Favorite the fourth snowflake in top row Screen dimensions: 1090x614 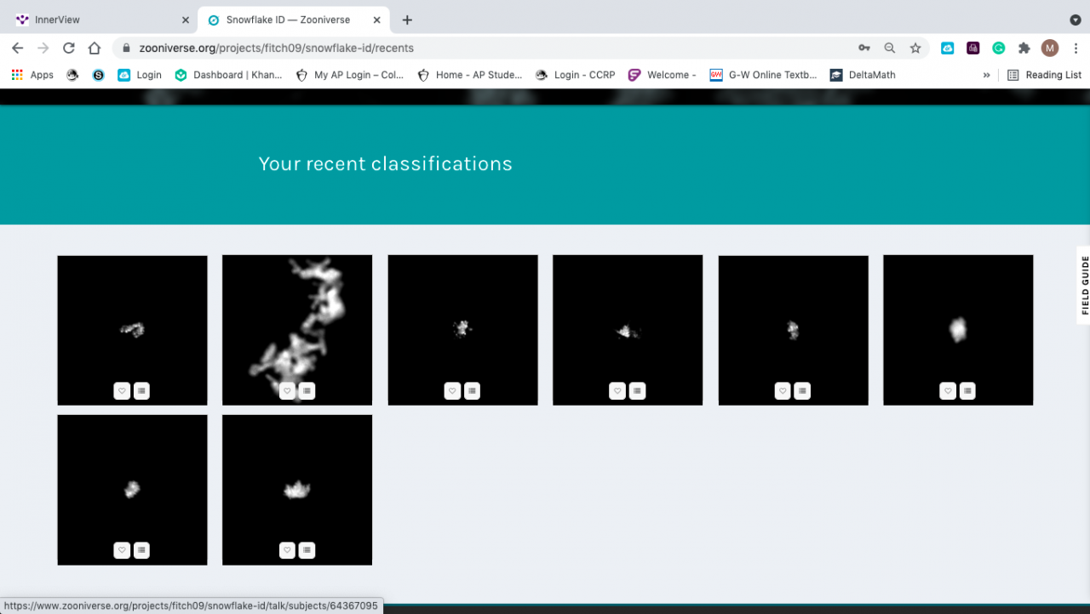click(617, 391)
